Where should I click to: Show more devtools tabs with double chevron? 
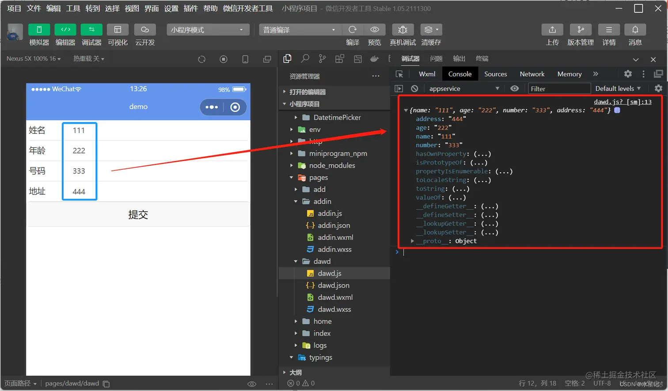pyautogui.click(x=596, y=74)
